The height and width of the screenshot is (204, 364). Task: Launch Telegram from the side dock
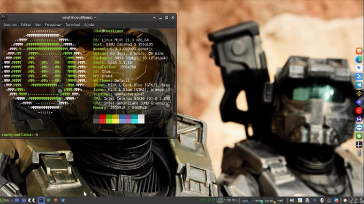[x=359, y=85]
